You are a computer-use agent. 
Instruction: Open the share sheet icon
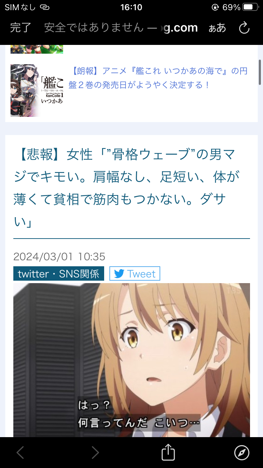coord(168,453)
